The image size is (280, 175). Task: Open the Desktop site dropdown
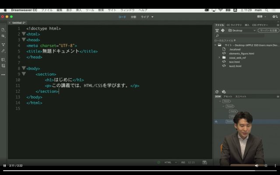(x=242, y=31)
